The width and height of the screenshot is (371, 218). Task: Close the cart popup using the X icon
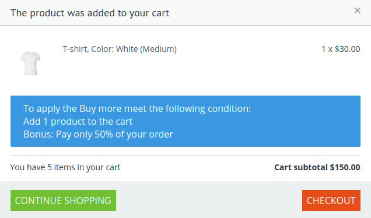pos(357,10)
